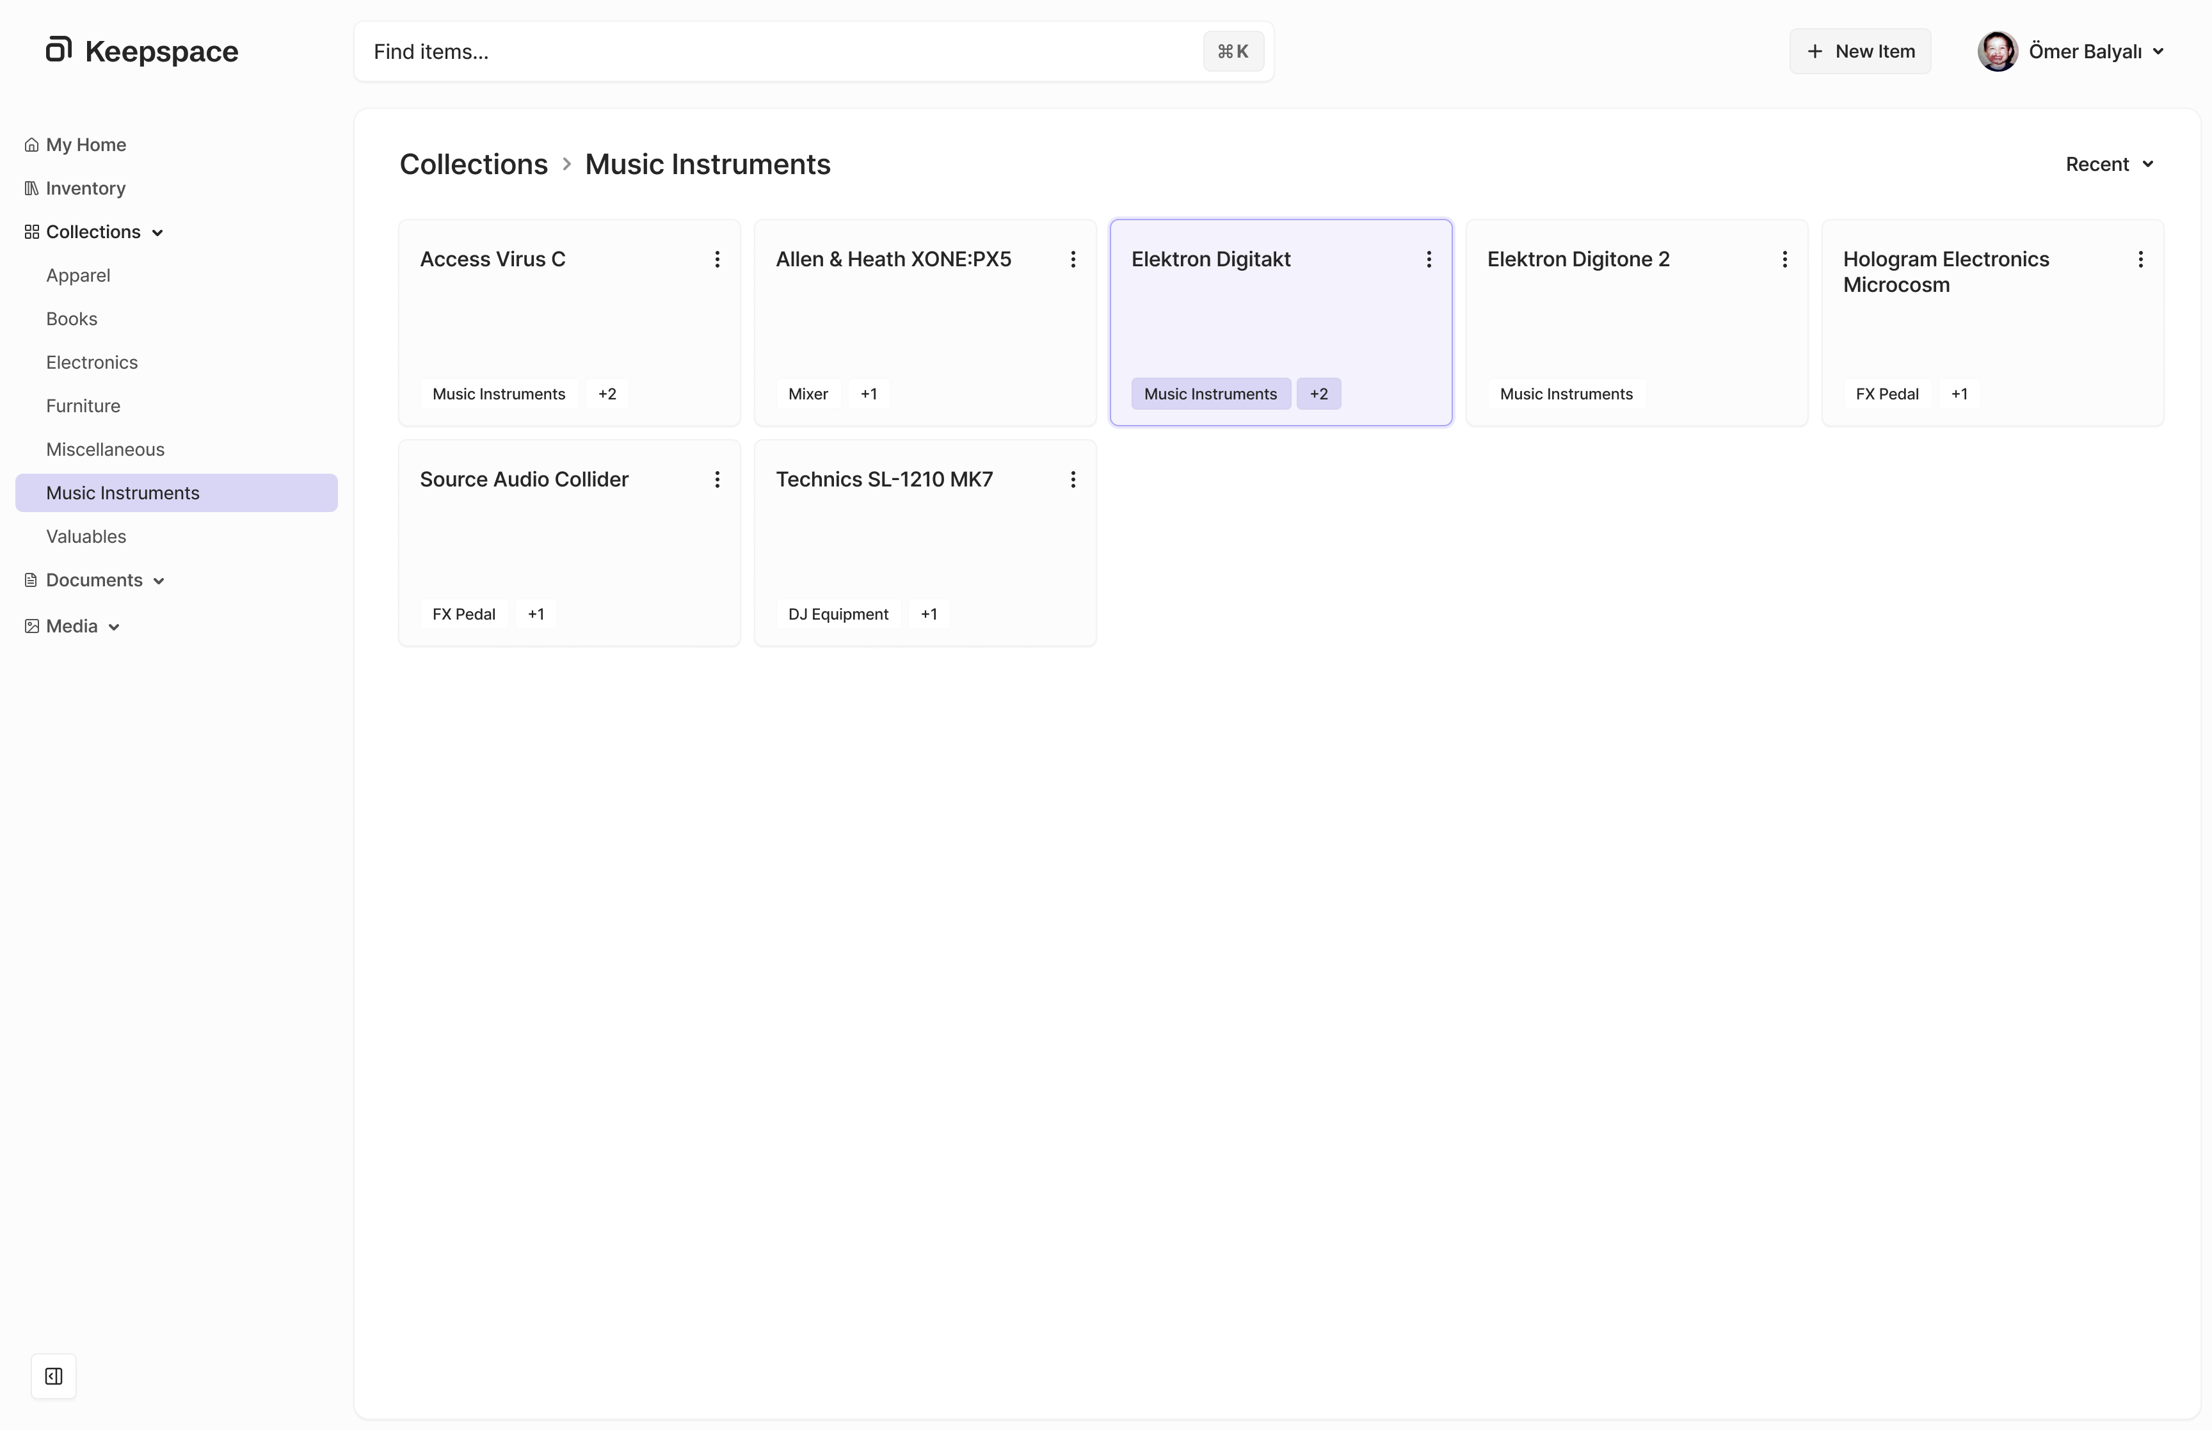Click the Mixer tag on Allen & Heath card

pyautogui.click(x=808, y=394)
